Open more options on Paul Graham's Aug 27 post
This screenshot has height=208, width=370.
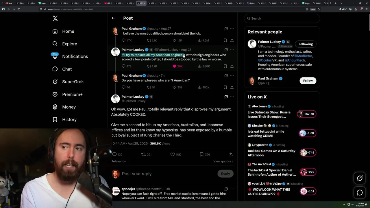click(232, 29)
